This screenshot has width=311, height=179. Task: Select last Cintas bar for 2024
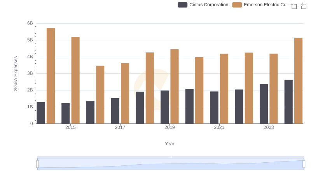pos(288,102)
